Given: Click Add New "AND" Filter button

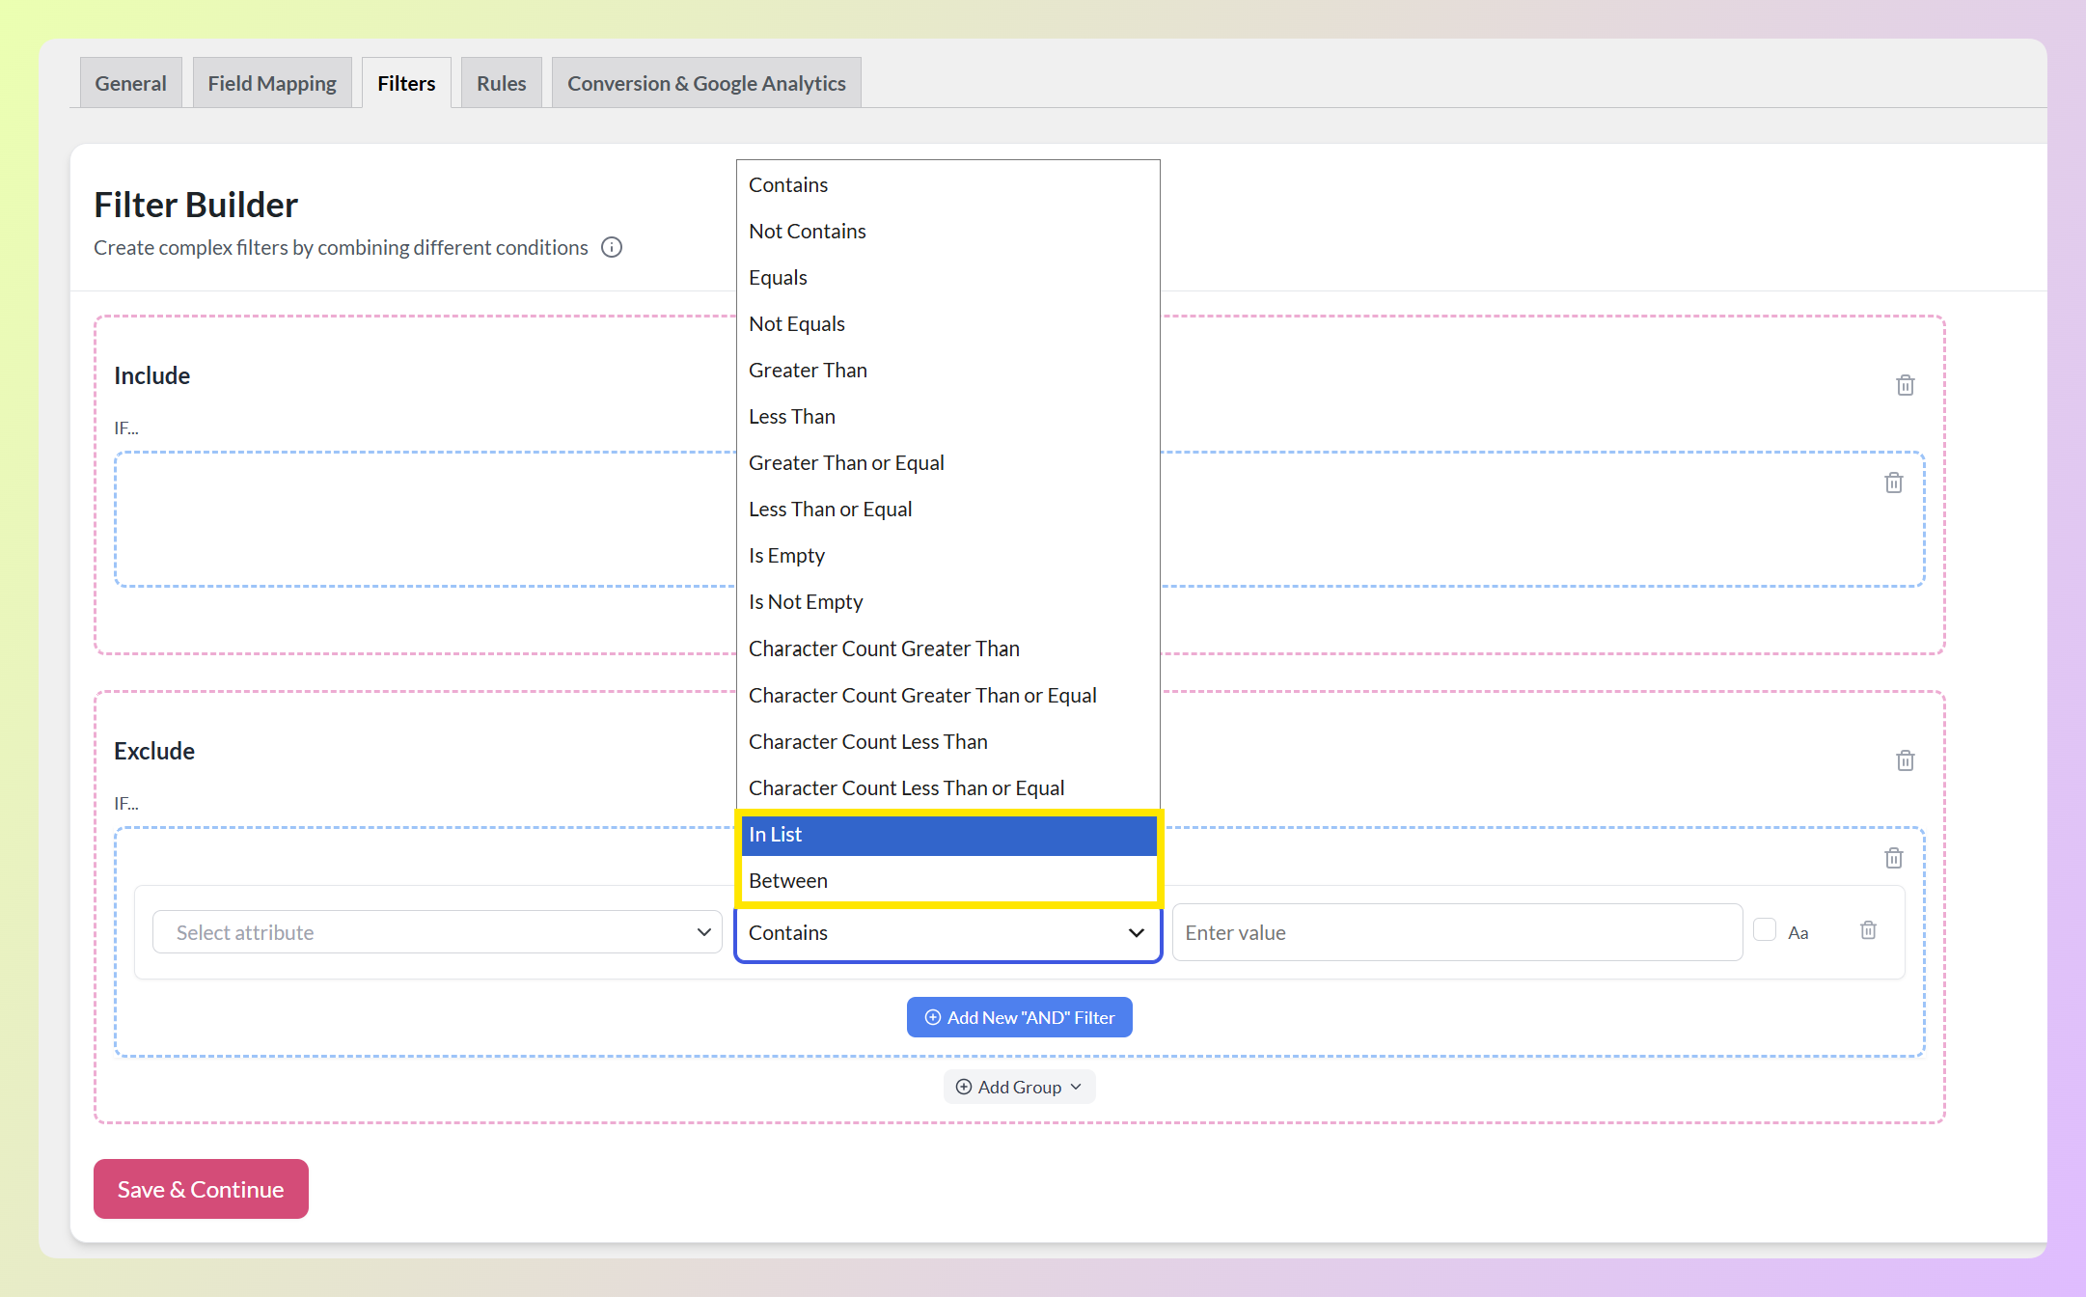Looking at the screenshot, I should pyautogui.click(x=1019, y=1017).
